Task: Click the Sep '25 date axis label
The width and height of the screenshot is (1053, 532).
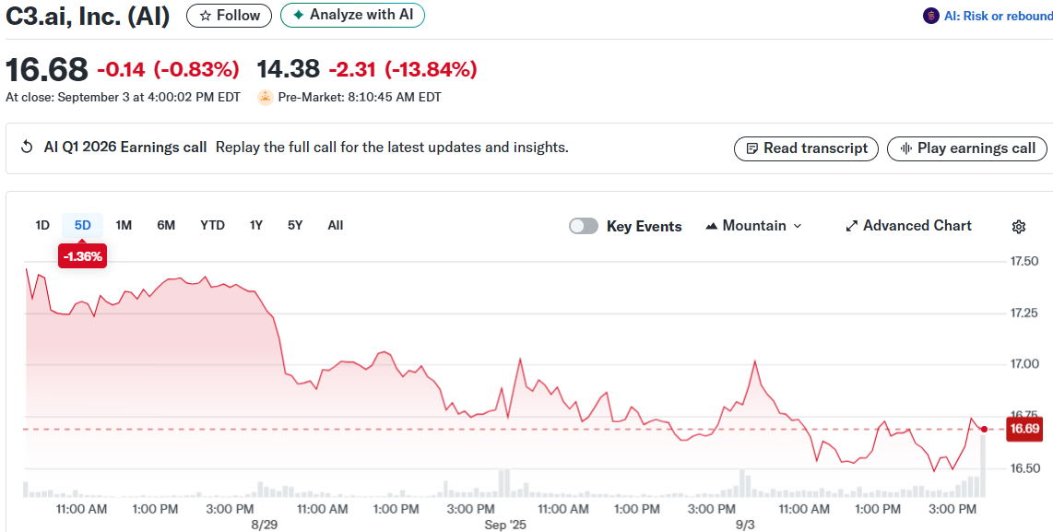Action: (505, 525)
